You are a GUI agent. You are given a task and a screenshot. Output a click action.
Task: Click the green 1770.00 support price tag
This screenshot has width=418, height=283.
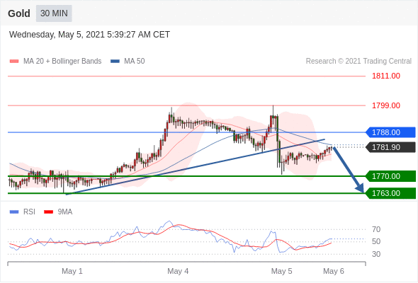[391, 176]
